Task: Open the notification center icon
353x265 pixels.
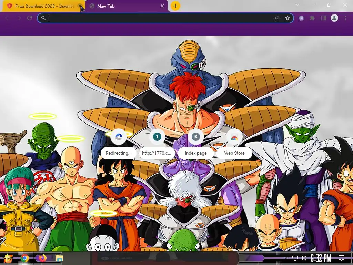Action: (x=342, y=258)
